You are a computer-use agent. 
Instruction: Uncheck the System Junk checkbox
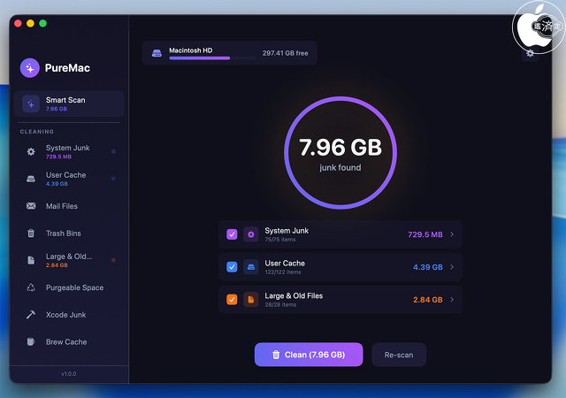pos(232,234)
